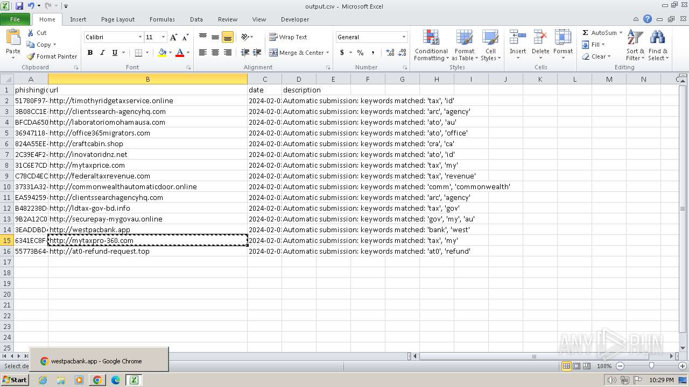Apply top align to cell
The height and width of the screenshot is (387, 689).
(203, 37)
